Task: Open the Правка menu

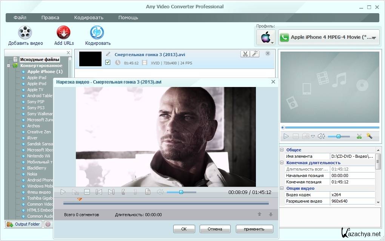Action: (x=50, y=17)
